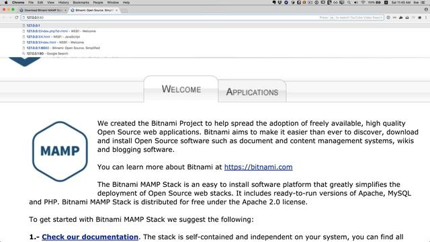430x242 pixels.
Task: Click the volume icon in the menu bar
Action: point(356,2)
